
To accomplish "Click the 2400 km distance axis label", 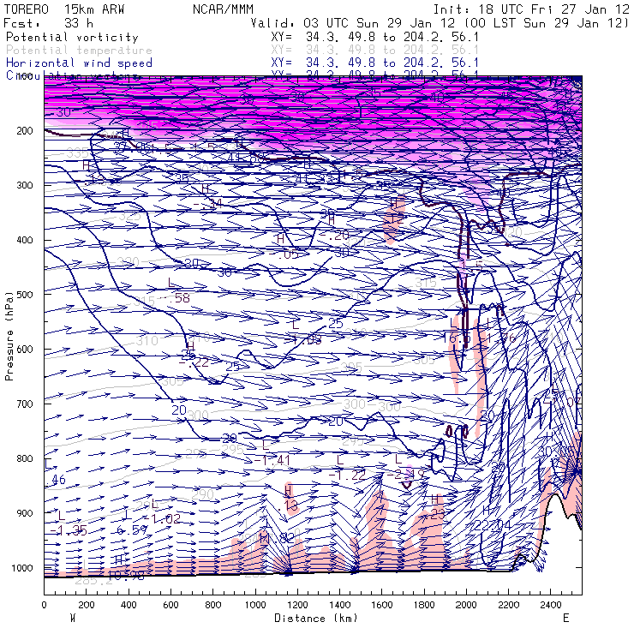I will pyautogui.click(x=551, y=605).
